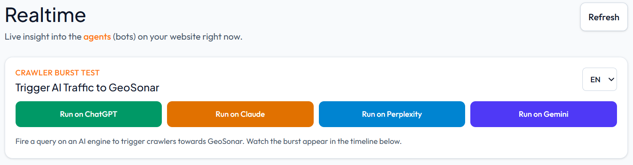Trigger the Run on Perplexity button

(x=392, y=114)
